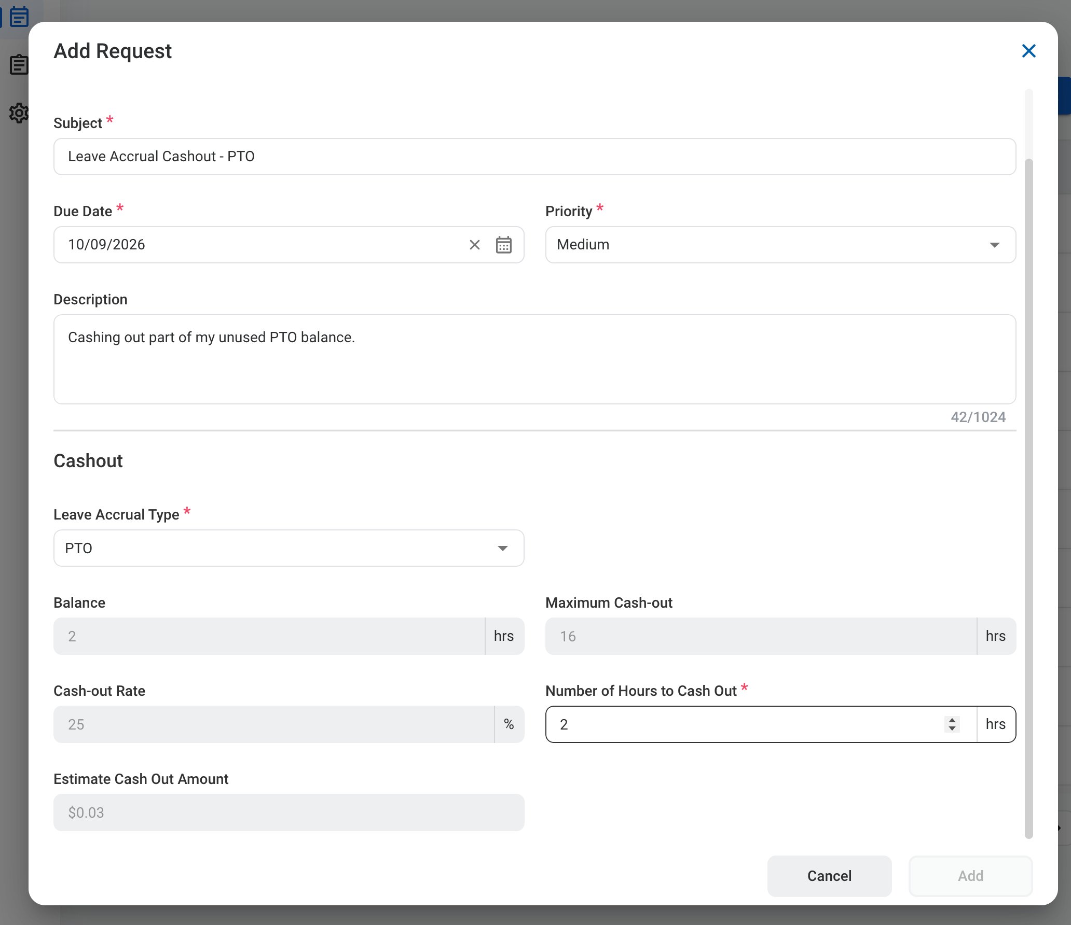The height and width of the screenshot is (925, 1071).
Task: Open the settings gear in the sidebar
Action: [19, 113]
